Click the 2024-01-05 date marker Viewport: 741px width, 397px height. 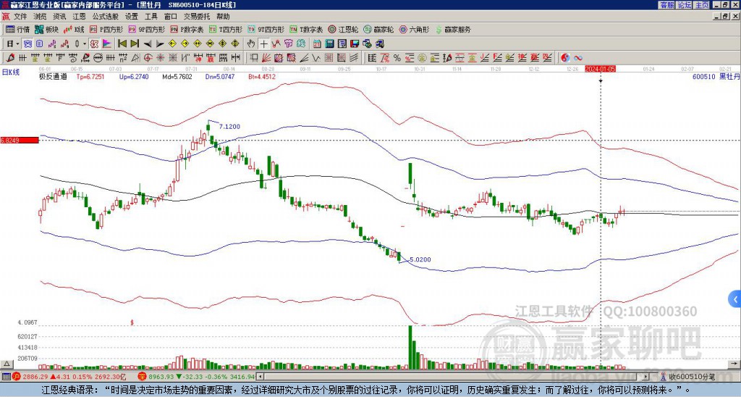click(600, 69)
